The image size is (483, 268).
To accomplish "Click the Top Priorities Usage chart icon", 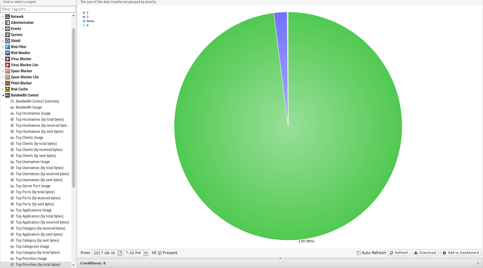I will pos(12,259).
